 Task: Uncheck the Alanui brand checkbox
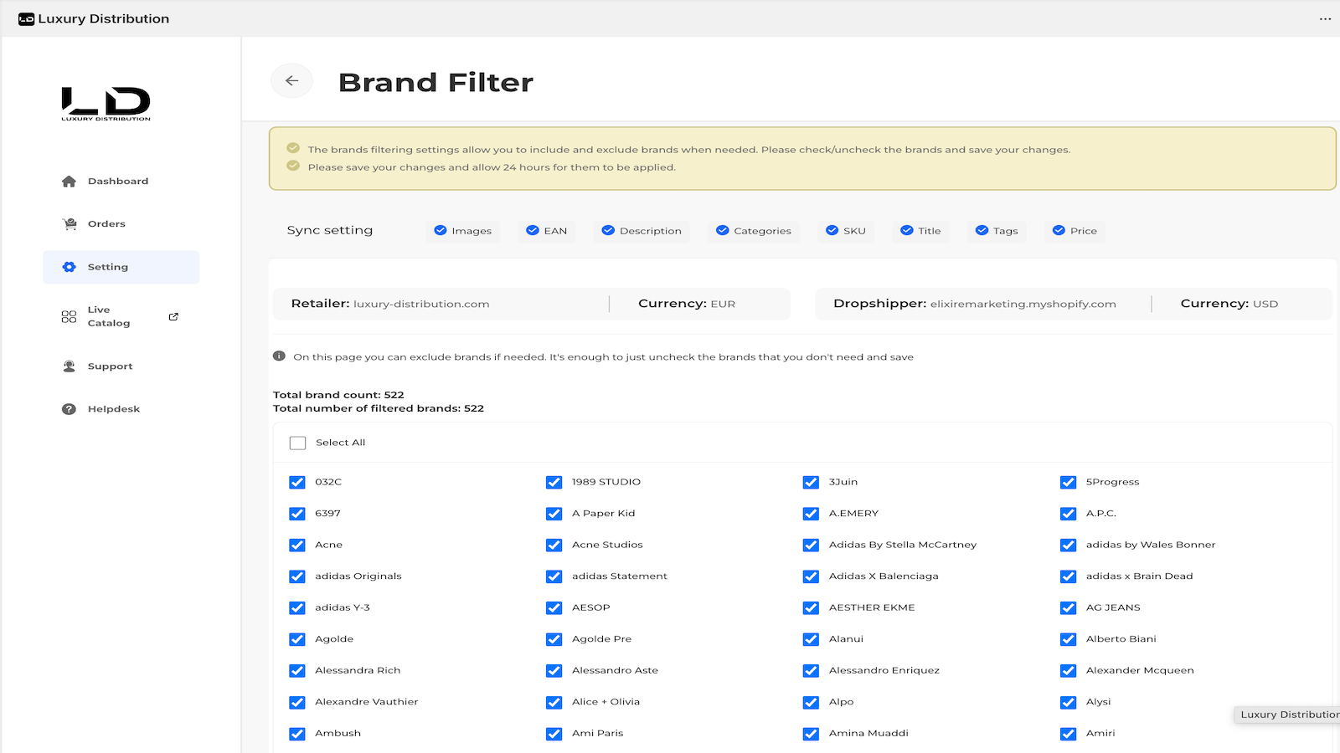coord(811,639)
